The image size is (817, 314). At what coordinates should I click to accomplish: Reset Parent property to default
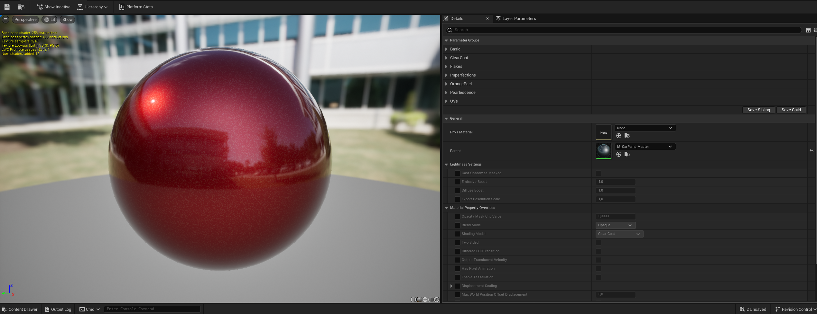[811, 151]
